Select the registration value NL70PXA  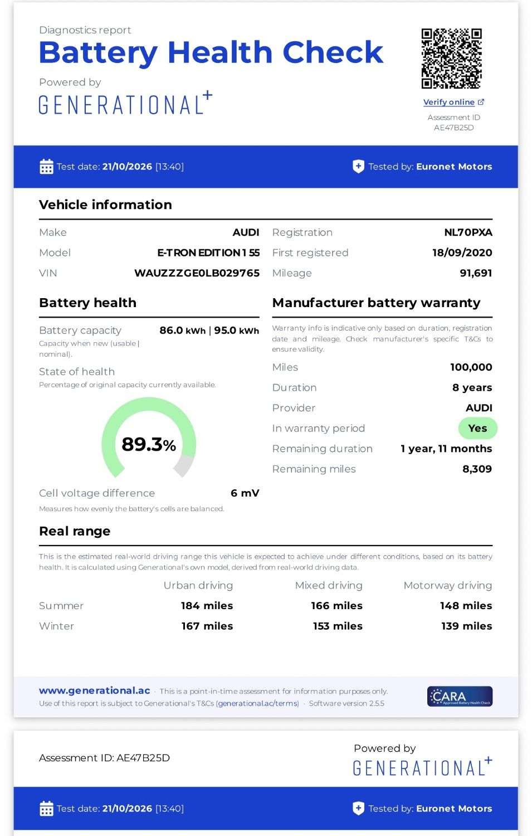coord(468,232)
